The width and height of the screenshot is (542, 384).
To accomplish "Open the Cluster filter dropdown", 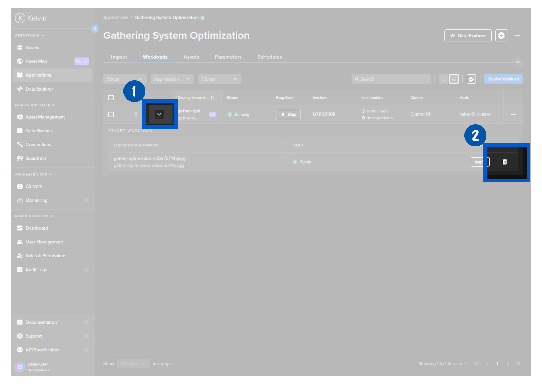I will pos(220,79).
